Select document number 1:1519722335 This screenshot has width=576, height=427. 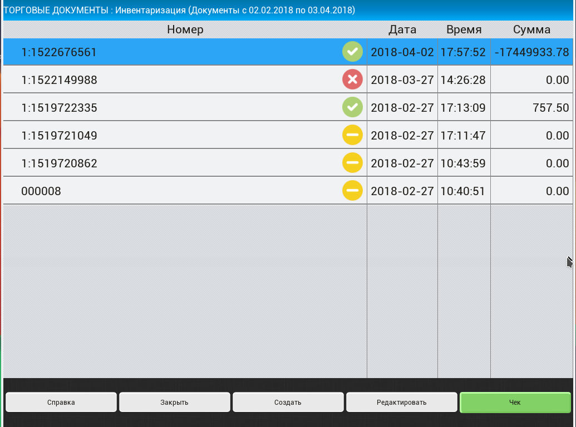coord(59,108)
